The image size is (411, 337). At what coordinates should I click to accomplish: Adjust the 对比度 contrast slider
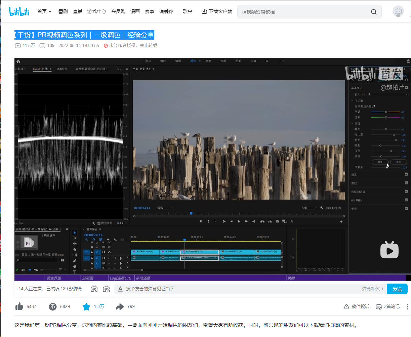(385, 135)
